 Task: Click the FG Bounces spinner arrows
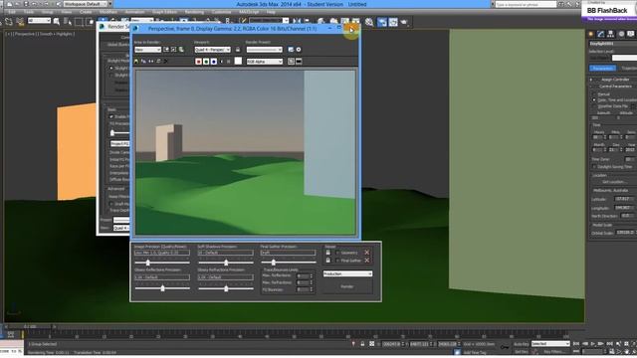(312, 289)
